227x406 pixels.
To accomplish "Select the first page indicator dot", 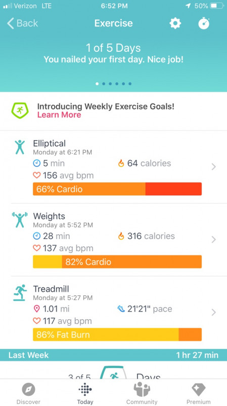I will tap(97, 84).
